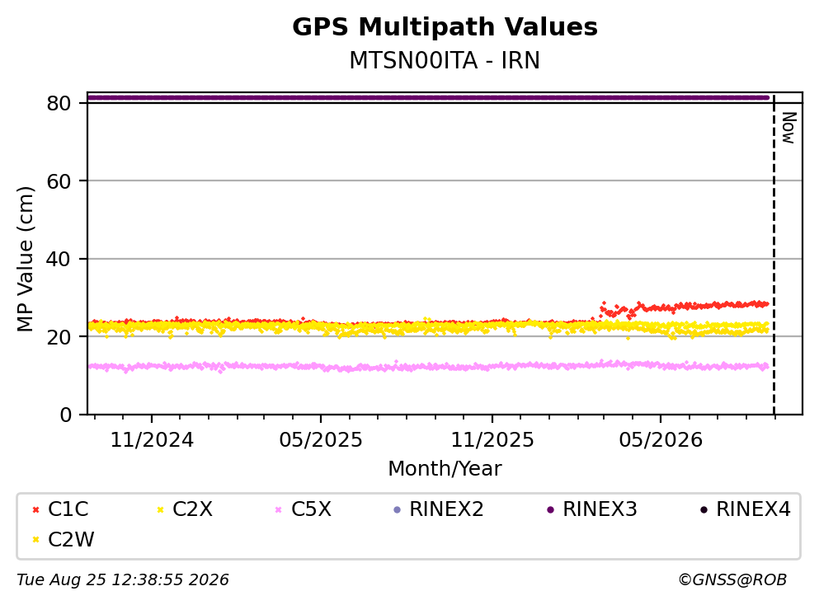Click the GPS Multipath Values title
819x605 pixels.
[445, 27]
